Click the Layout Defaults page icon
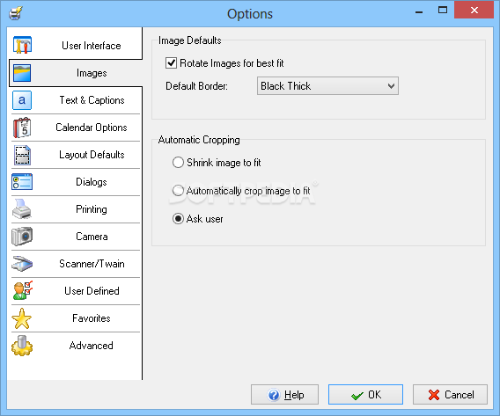The height and width of the screenshot is (416, 500). 22,155
